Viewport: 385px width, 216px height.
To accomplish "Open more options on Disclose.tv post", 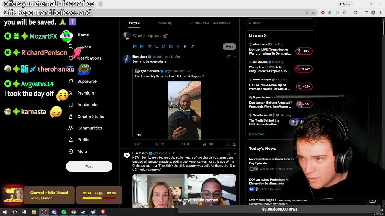I will pyautogui.click(x=234, y=153).
